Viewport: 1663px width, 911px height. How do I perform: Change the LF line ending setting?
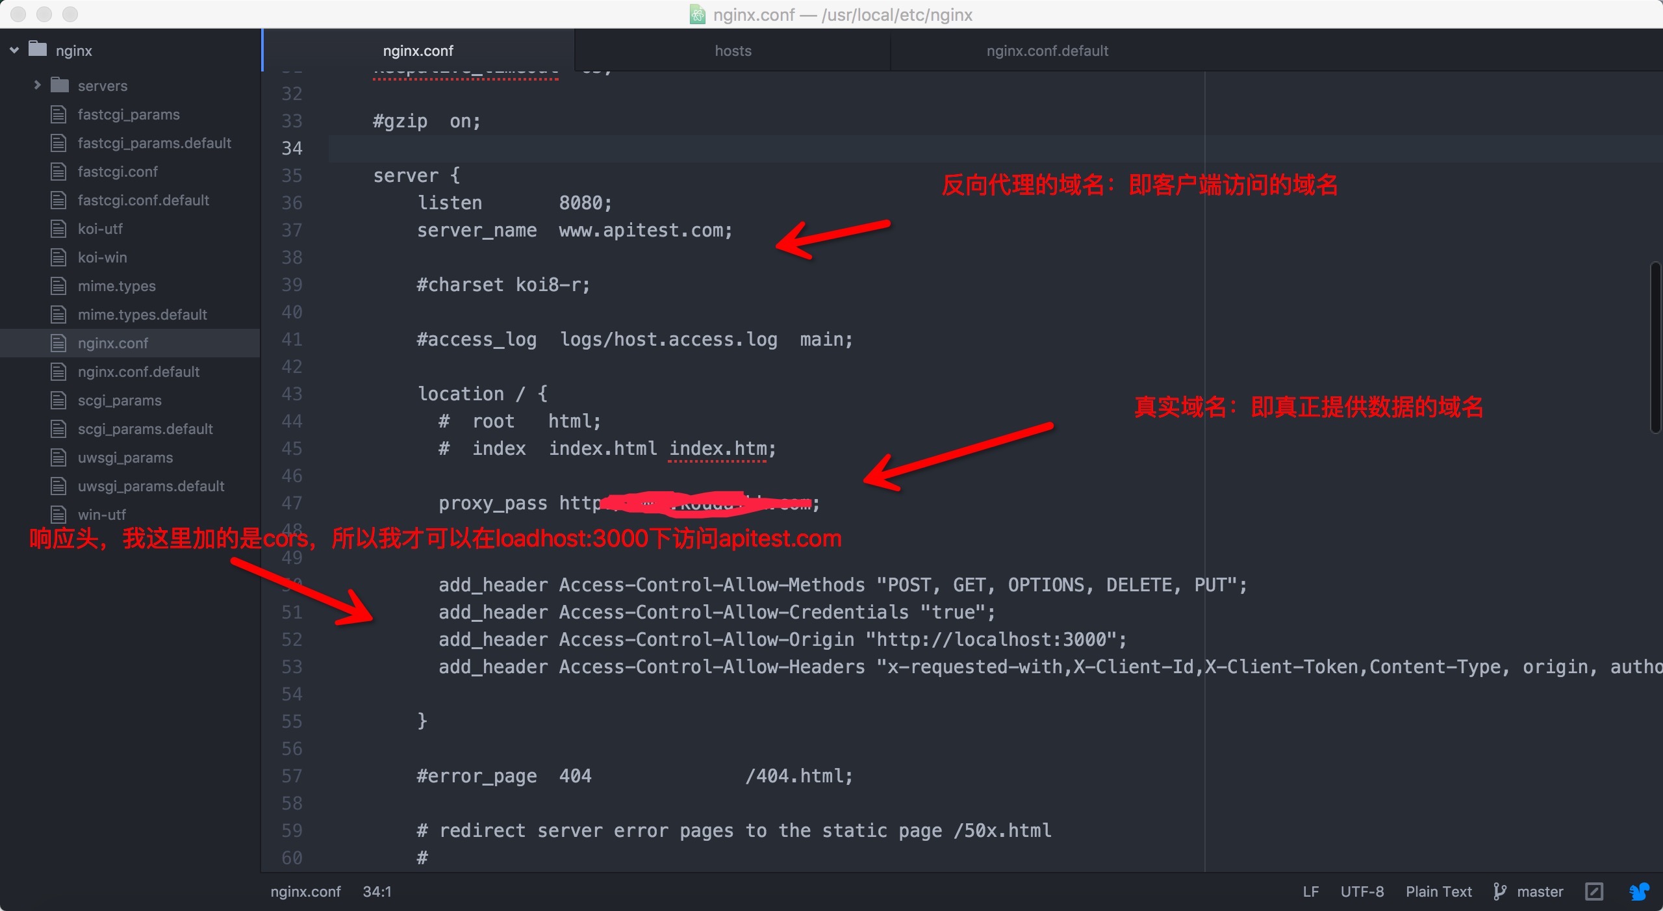pyautogui.click(x=1311, y=892)
